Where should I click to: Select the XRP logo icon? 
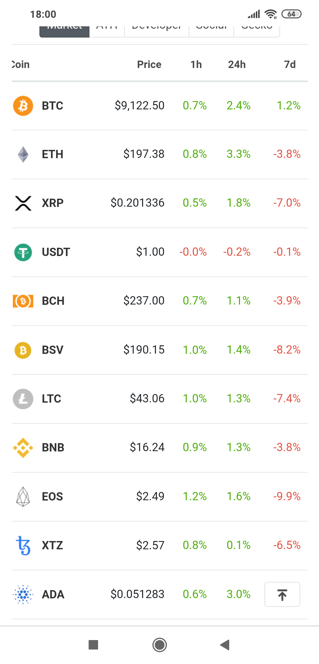click(x=23, y=203)
